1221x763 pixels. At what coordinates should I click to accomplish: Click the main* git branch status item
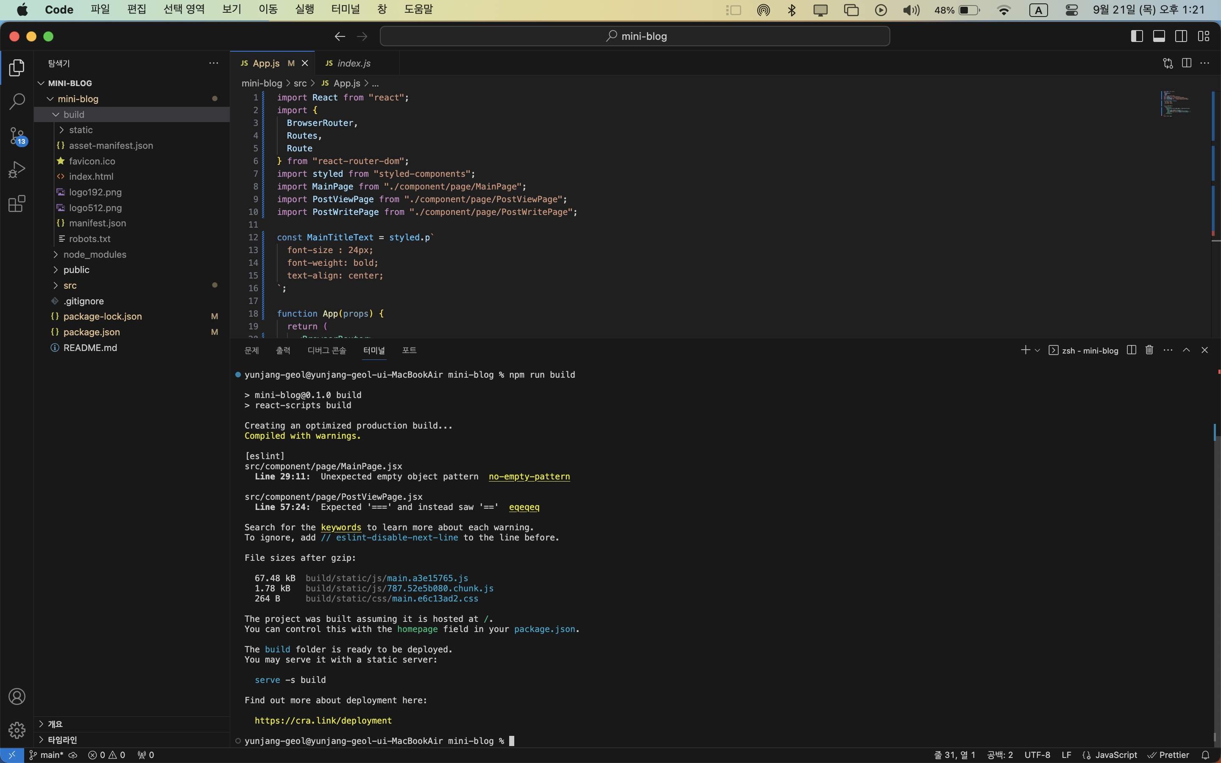pyautogui.click(x=46, y=755)
